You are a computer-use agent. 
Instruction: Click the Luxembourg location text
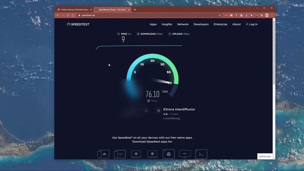pos(171,118)
